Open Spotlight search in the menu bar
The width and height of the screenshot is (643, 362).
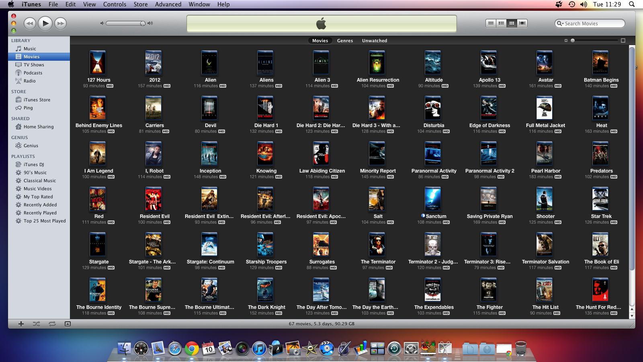(632, 4)
